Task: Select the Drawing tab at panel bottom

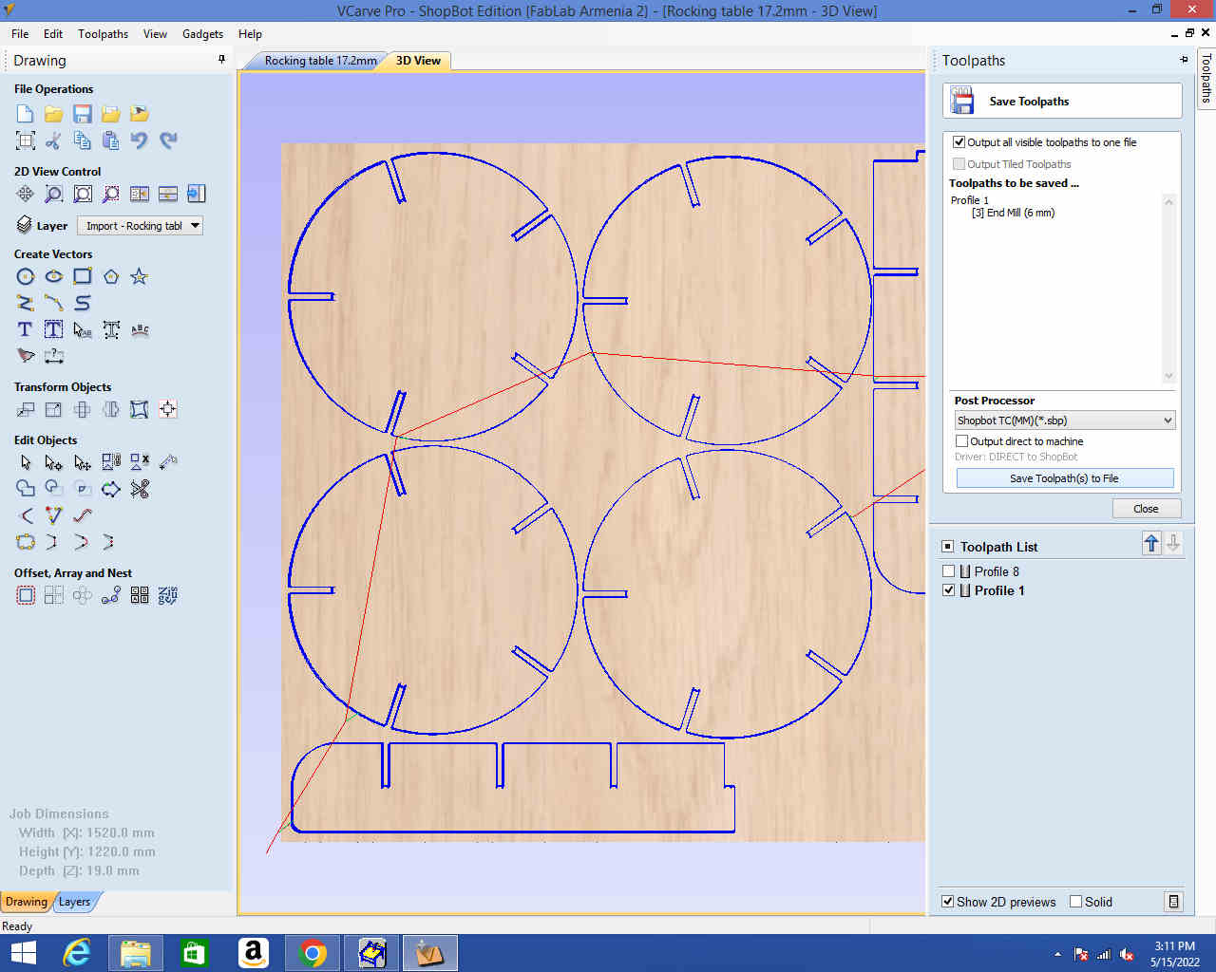Action: coord(27,902)
